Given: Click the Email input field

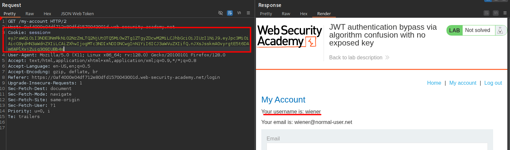Looking at the screenshot, I should 377,147.
